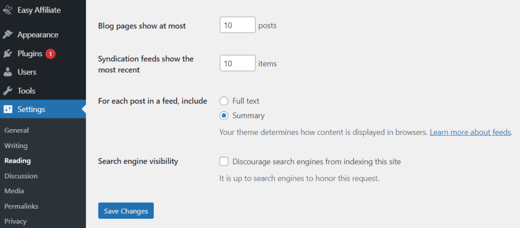
Task: Open the Privacy settings item
Action: coord(15,221)
